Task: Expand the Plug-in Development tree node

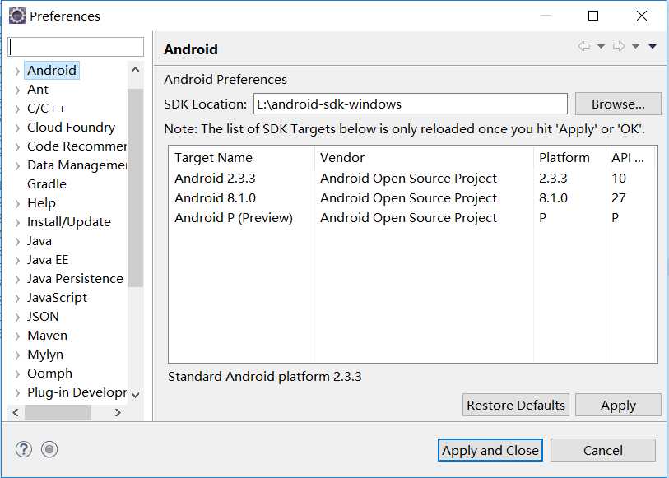Action: pos(17,392)
